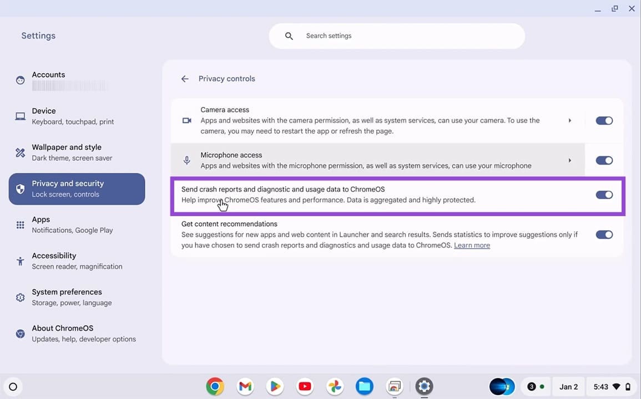
Task: Open About ChromeOS
Action: point(62,328)
